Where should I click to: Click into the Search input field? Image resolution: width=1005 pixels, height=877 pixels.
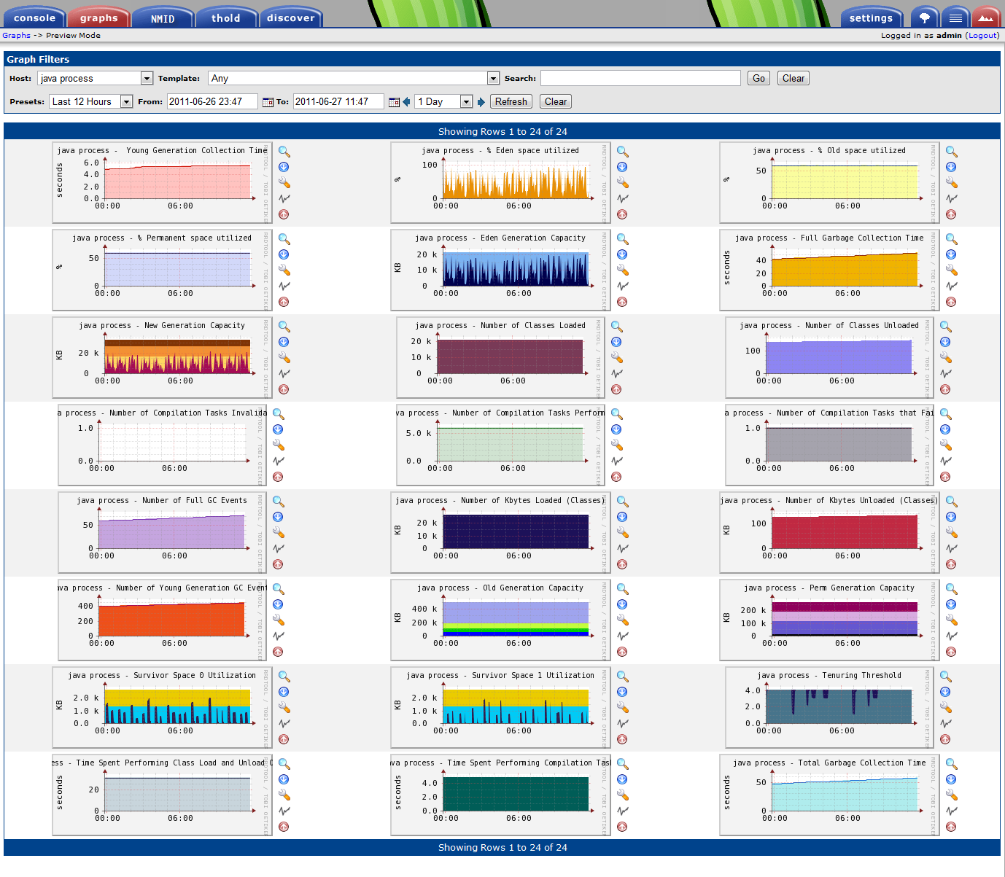(x=640, y=78)
